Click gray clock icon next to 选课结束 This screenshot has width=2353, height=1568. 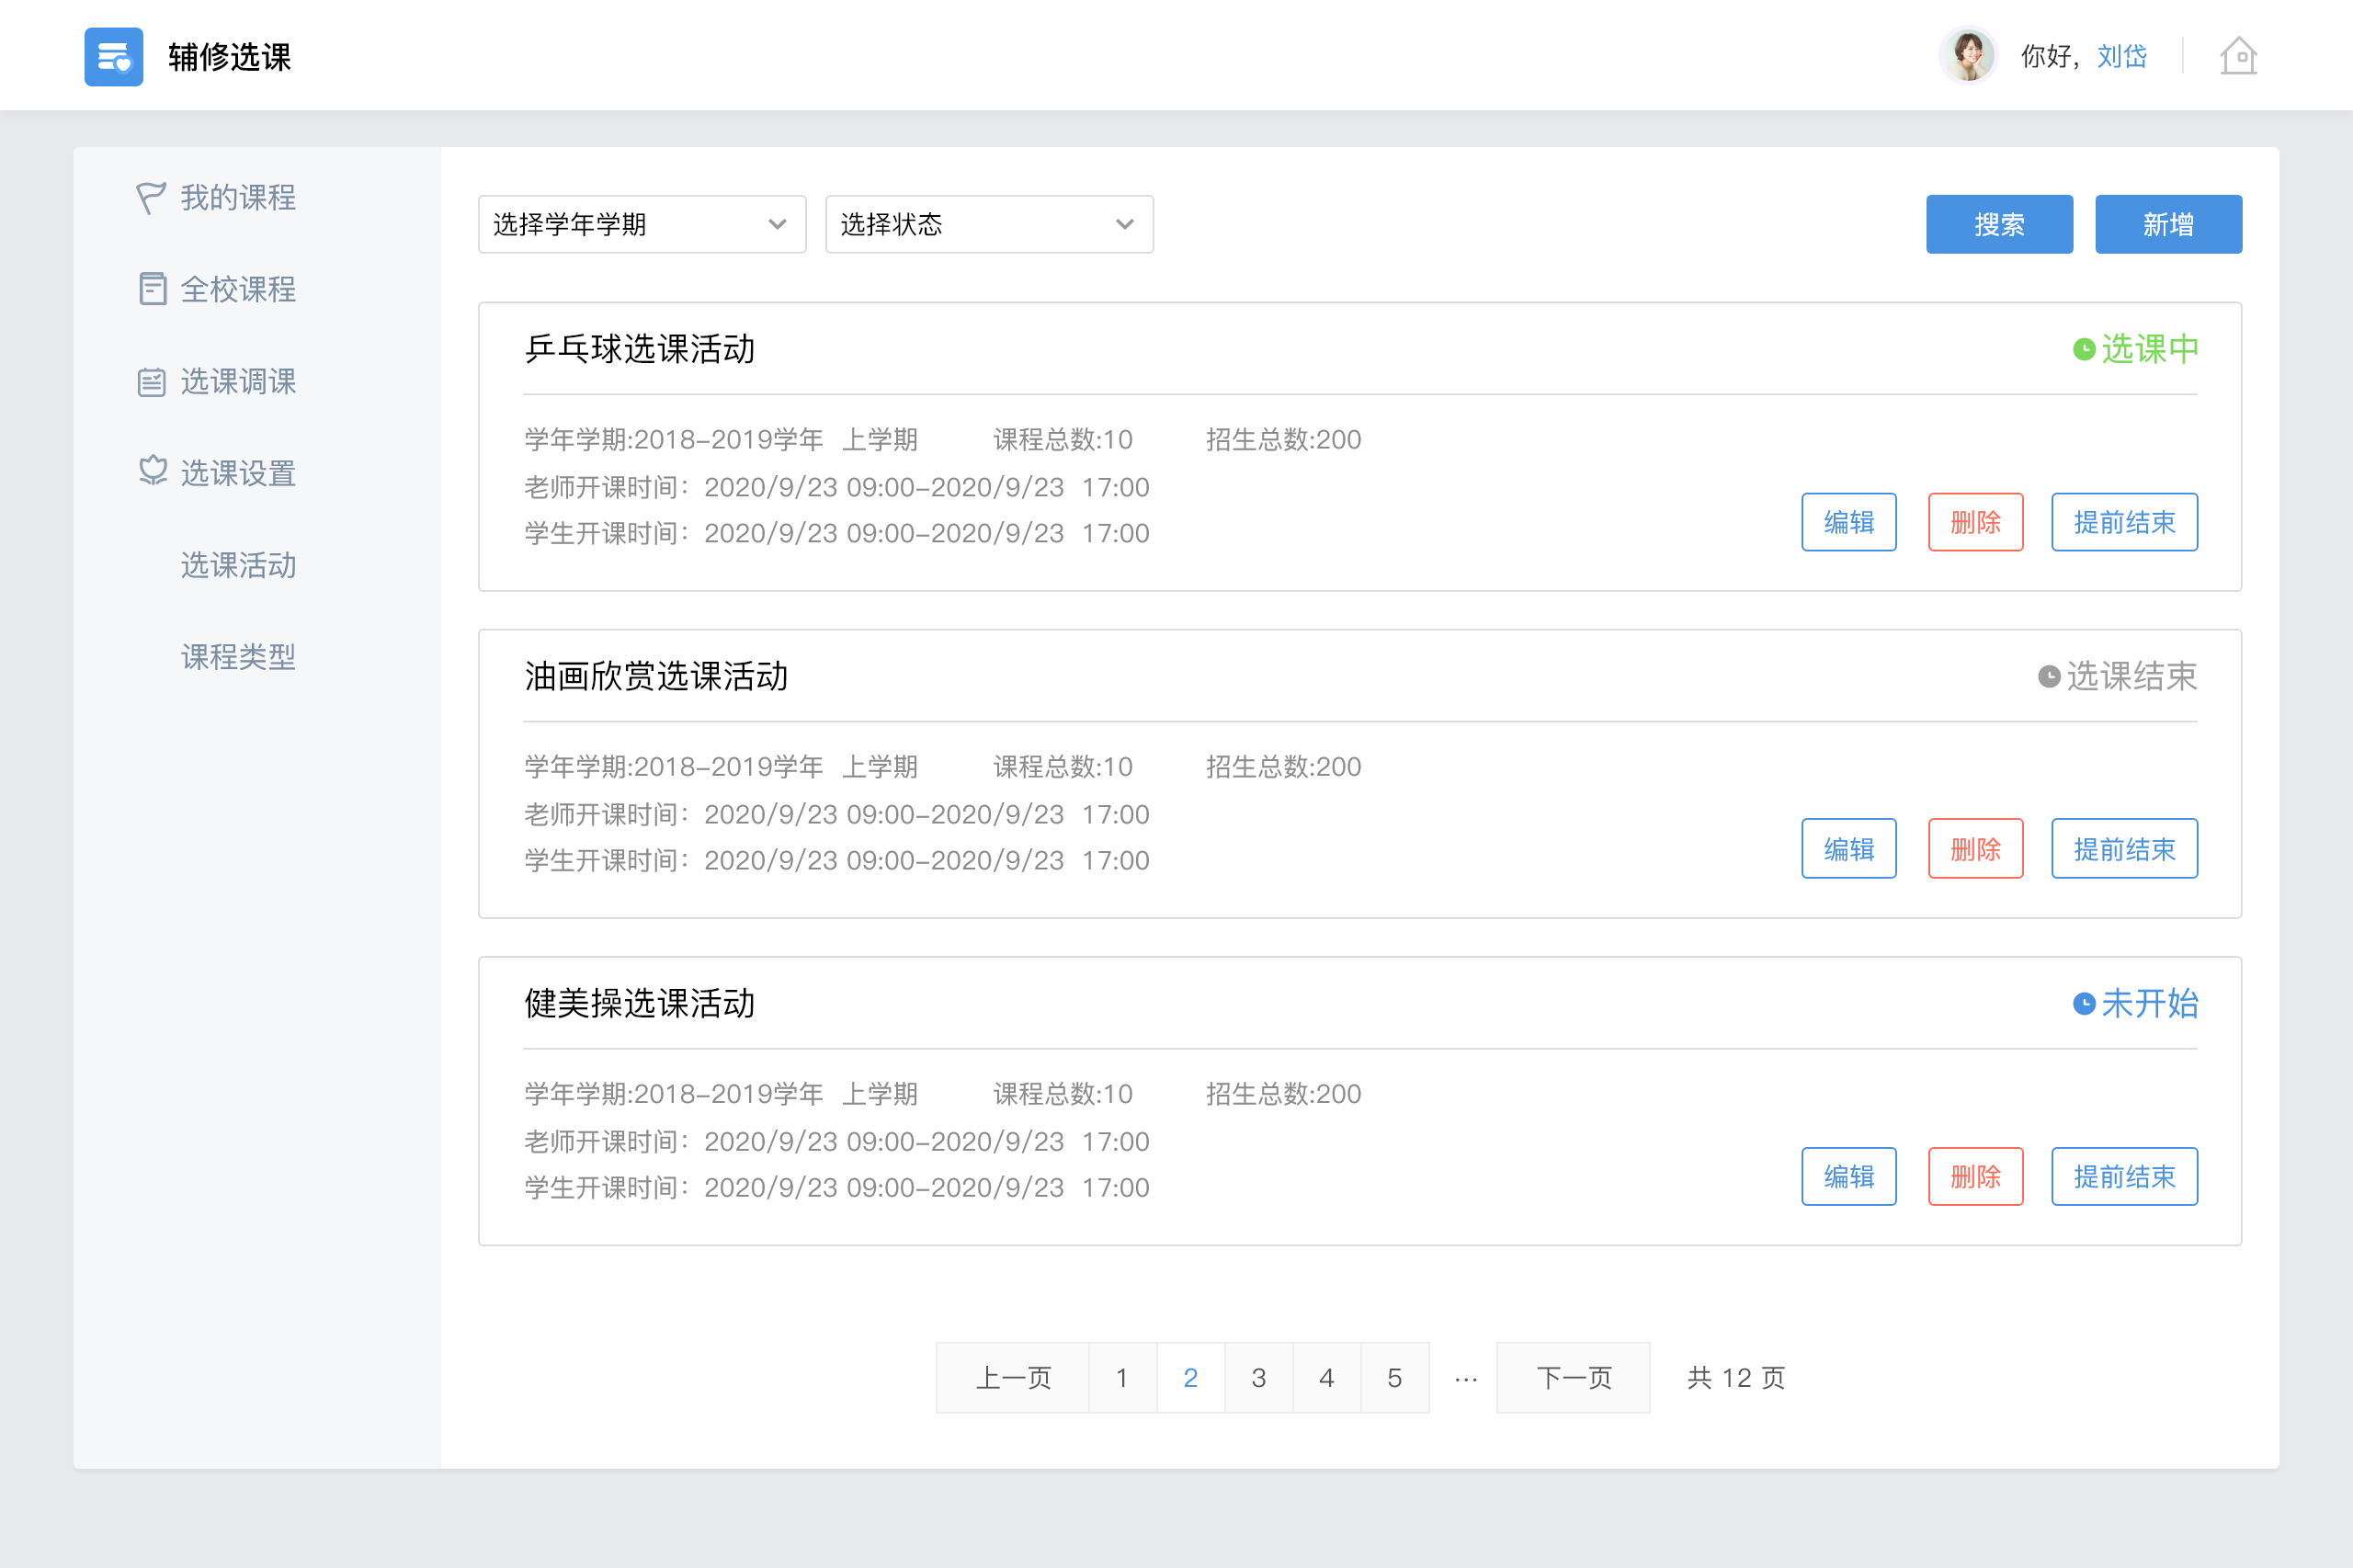2048,677
